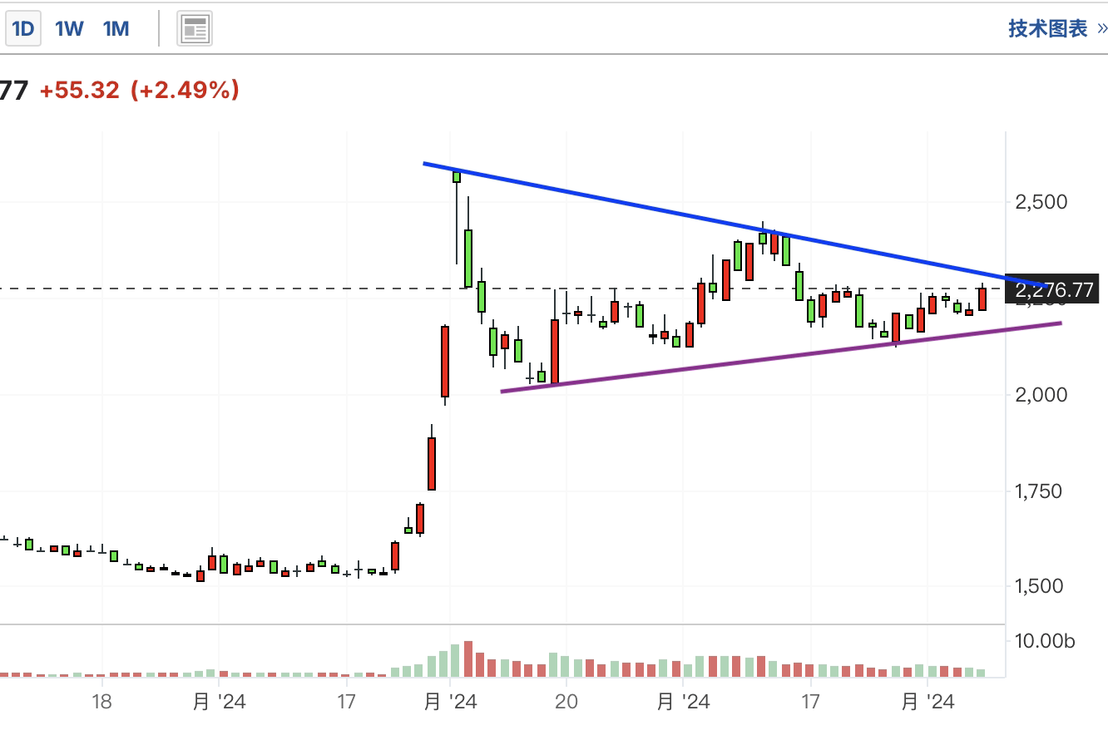Viewport: 1108px width, 735px height.
Task: Click the 10.00b volume axis label
Action: tap(1045, 641)
